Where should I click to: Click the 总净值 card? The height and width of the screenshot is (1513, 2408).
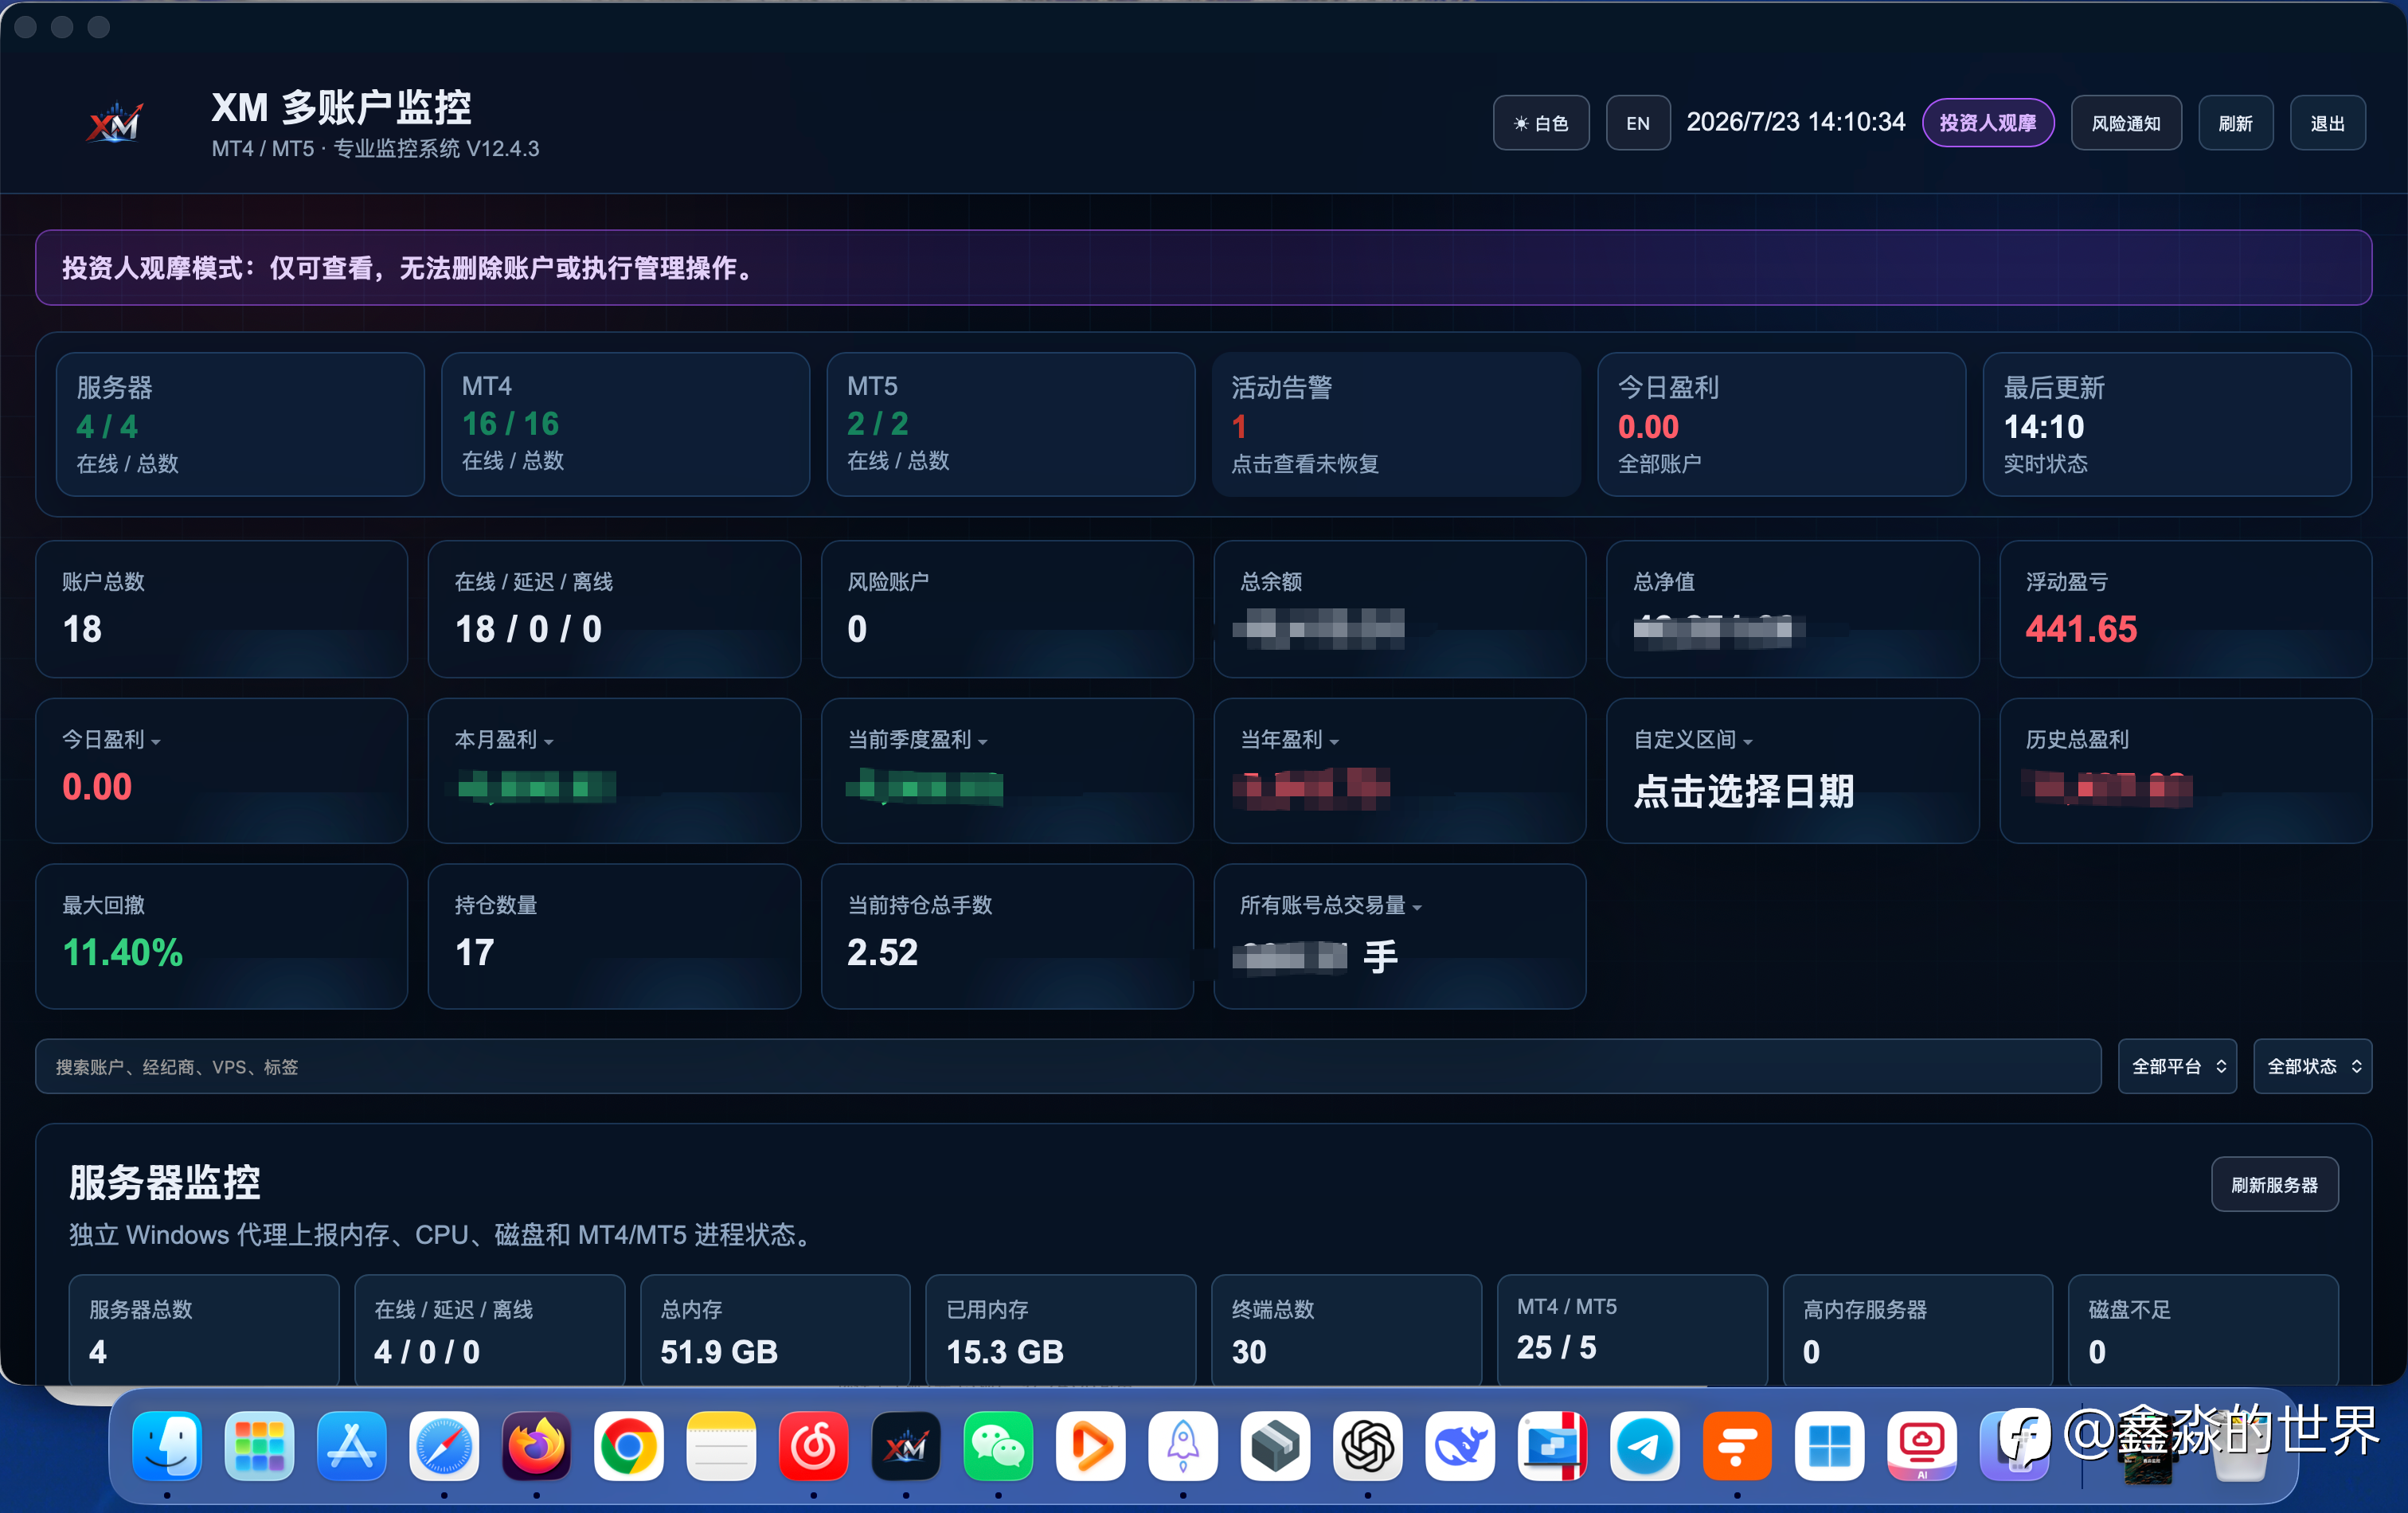1792,609
